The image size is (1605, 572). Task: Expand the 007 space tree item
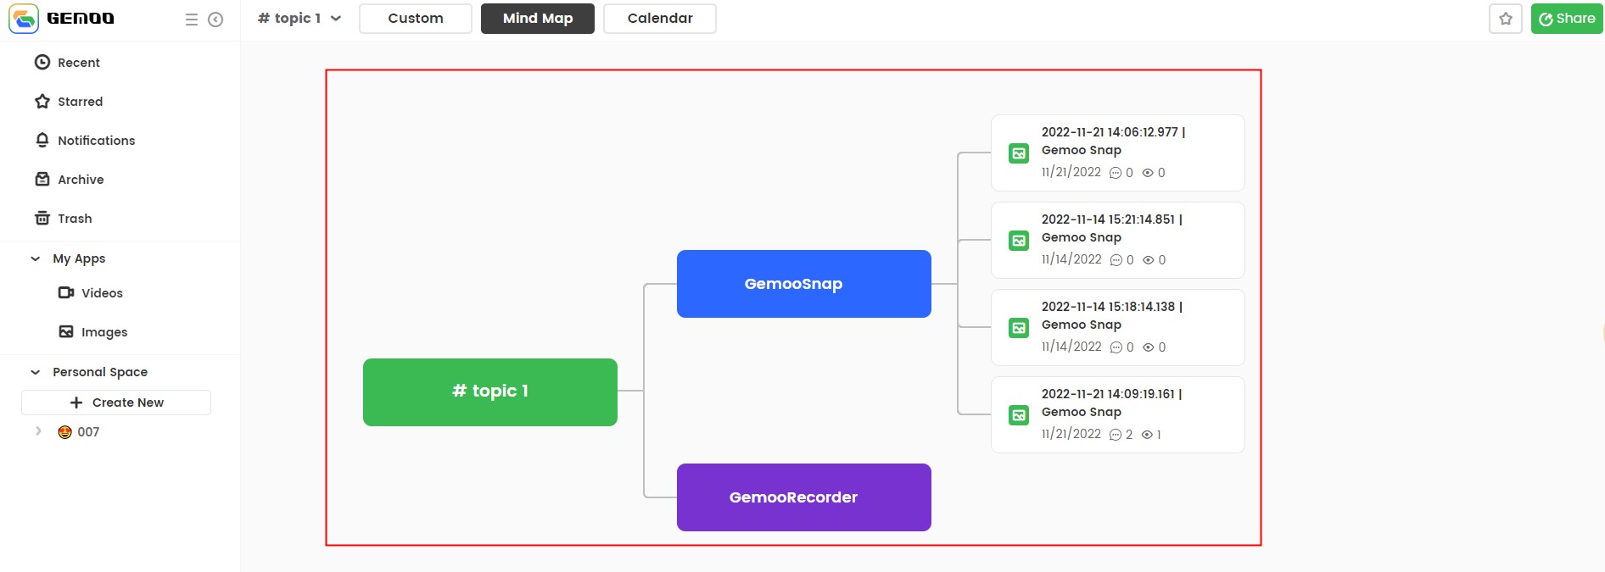click(38, 431)
